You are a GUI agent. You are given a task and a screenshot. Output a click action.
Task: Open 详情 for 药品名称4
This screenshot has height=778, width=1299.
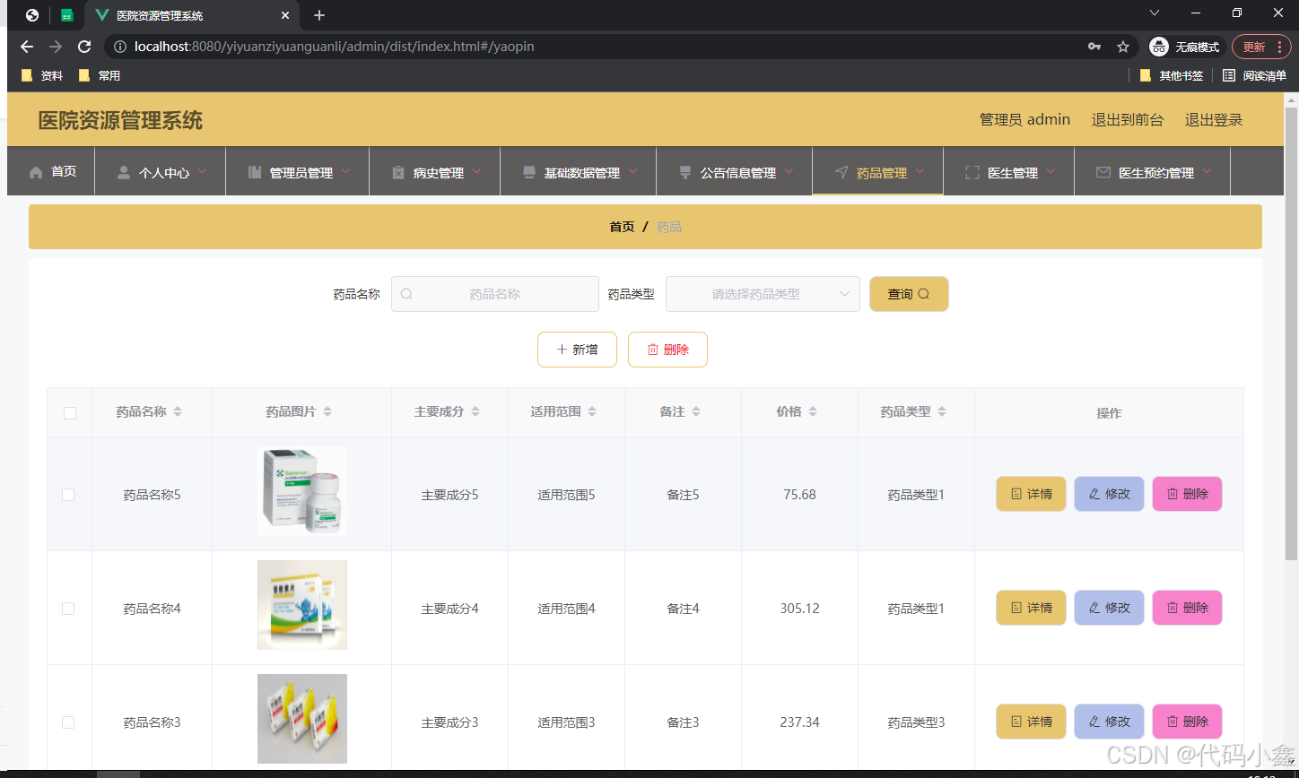pyautogui.click(x=1031, y=608)
